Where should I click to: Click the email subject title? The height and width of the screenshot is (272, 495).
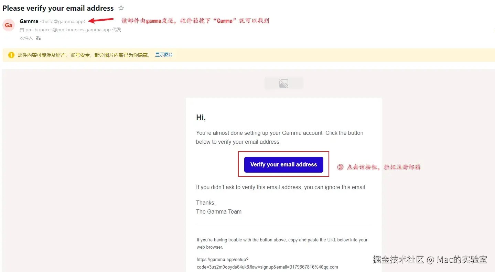coord(58,8)
